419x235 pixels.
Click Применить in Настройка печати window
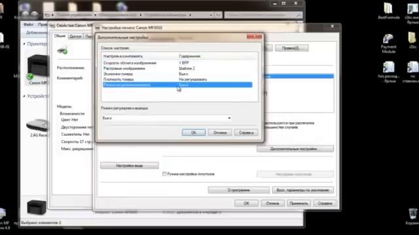pos(299,203)
